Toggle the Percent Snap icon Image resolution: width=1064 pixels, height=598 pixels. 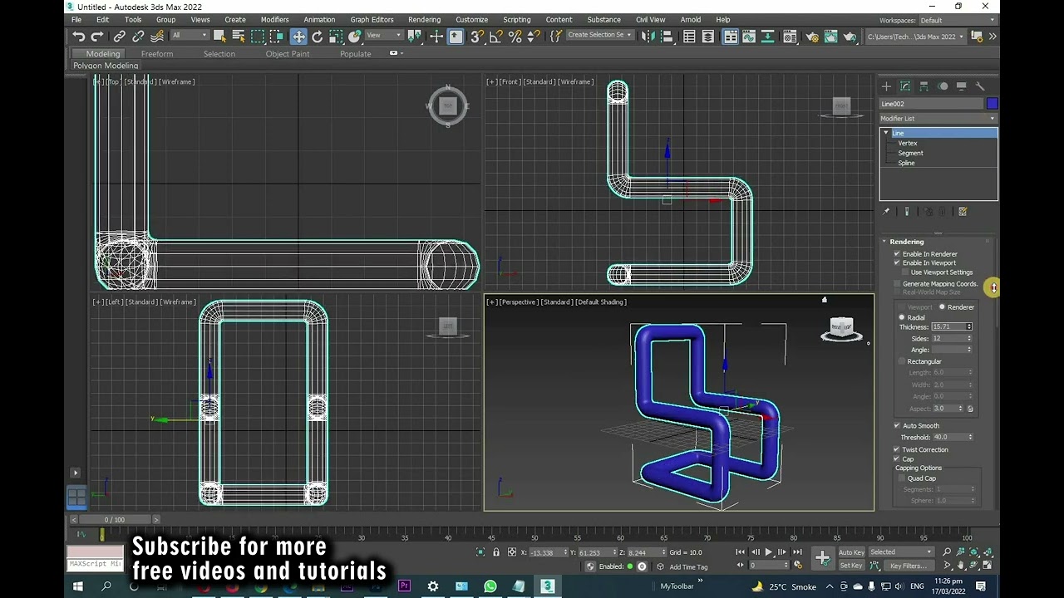[515, 37]
